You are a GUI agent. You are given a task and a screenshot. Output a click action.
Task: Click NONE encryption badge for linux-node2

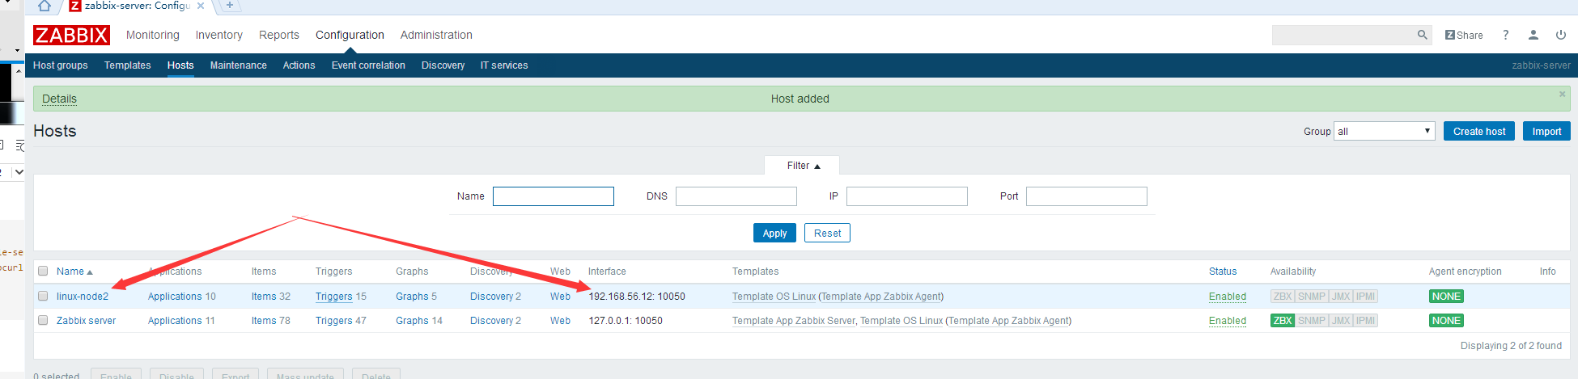(x=1446, y=297)
